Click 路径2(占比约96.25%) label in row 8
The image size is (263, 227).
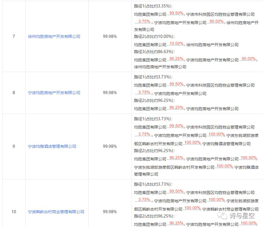point(154,100)
